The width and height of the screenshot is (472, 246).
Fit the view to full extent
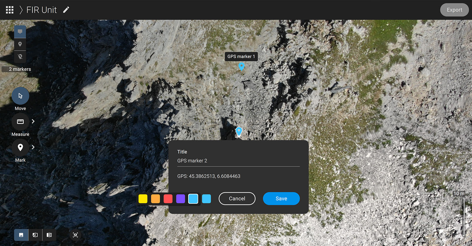coord(75,235)
